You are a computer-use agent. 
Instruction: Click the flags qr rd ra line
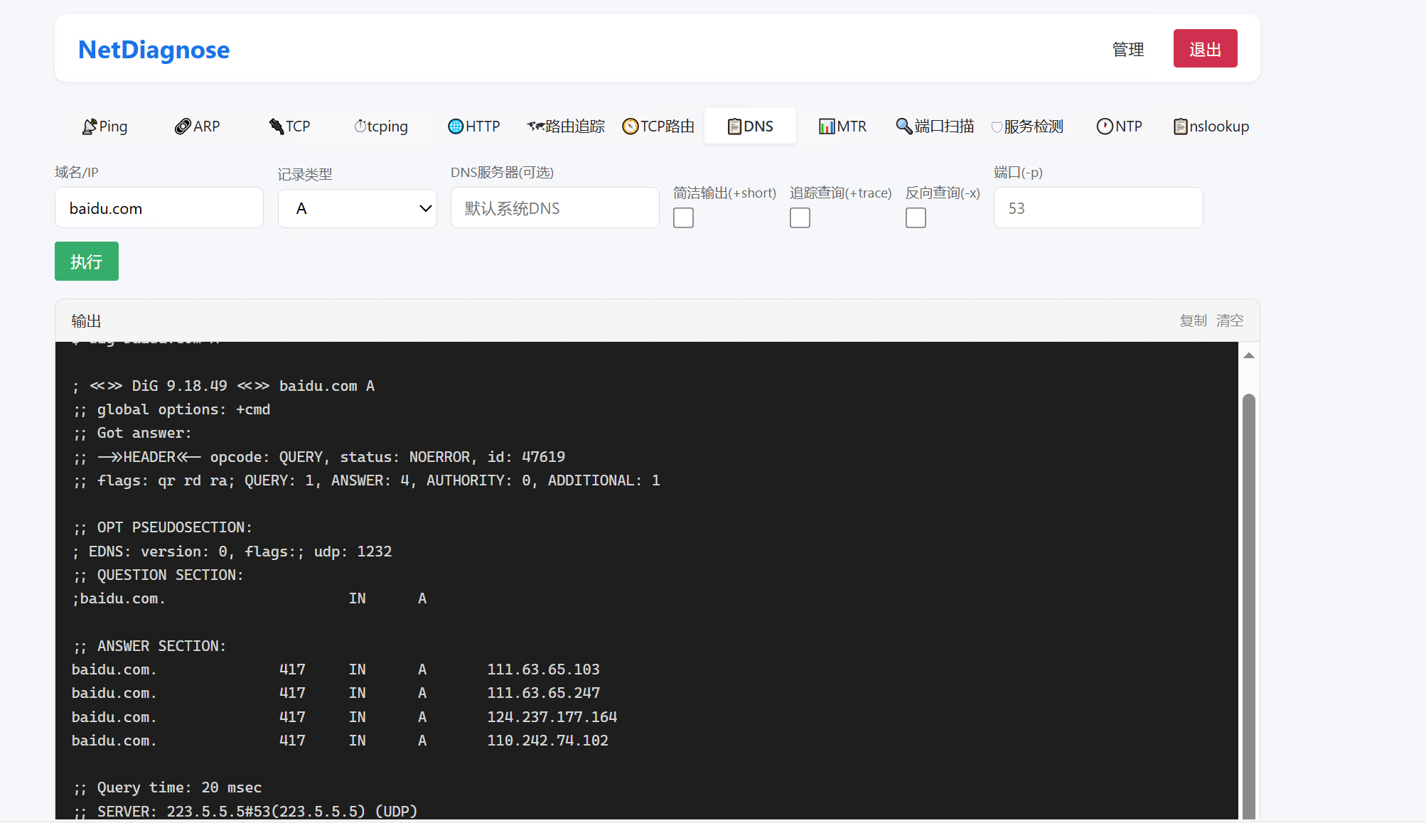click(367, 480)
